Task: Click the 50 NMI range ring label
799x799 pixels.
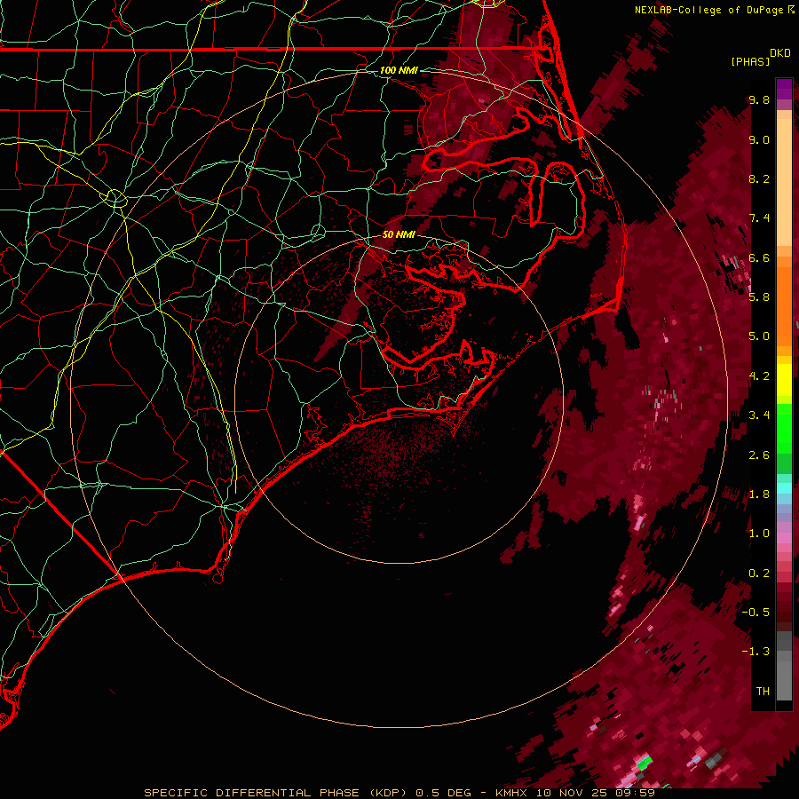Action: 399,234
